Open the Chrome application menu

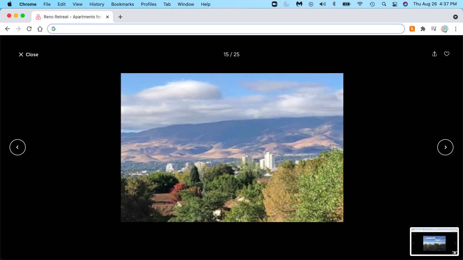point(28,4)
